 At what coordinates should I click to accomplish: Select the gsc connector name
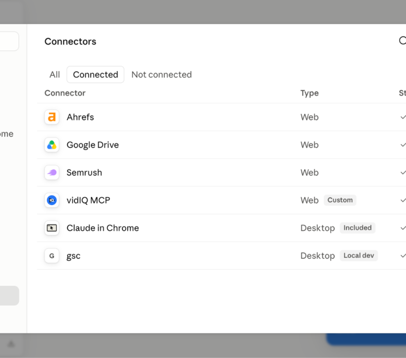tap(73, 256)
